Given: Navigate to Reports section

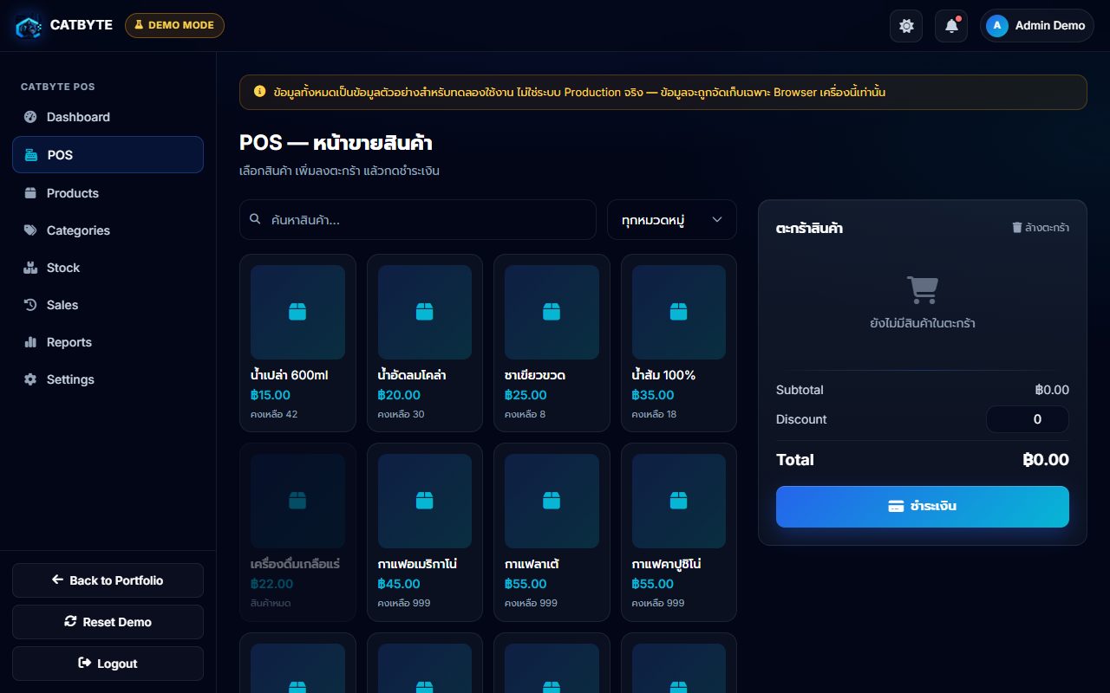Looking at the screenshot, I should click(108, 342).
